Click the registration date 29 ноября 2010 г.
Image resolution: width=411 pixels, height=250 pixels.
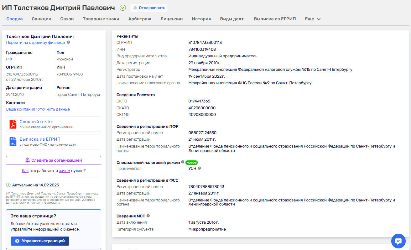click(205, 63)
